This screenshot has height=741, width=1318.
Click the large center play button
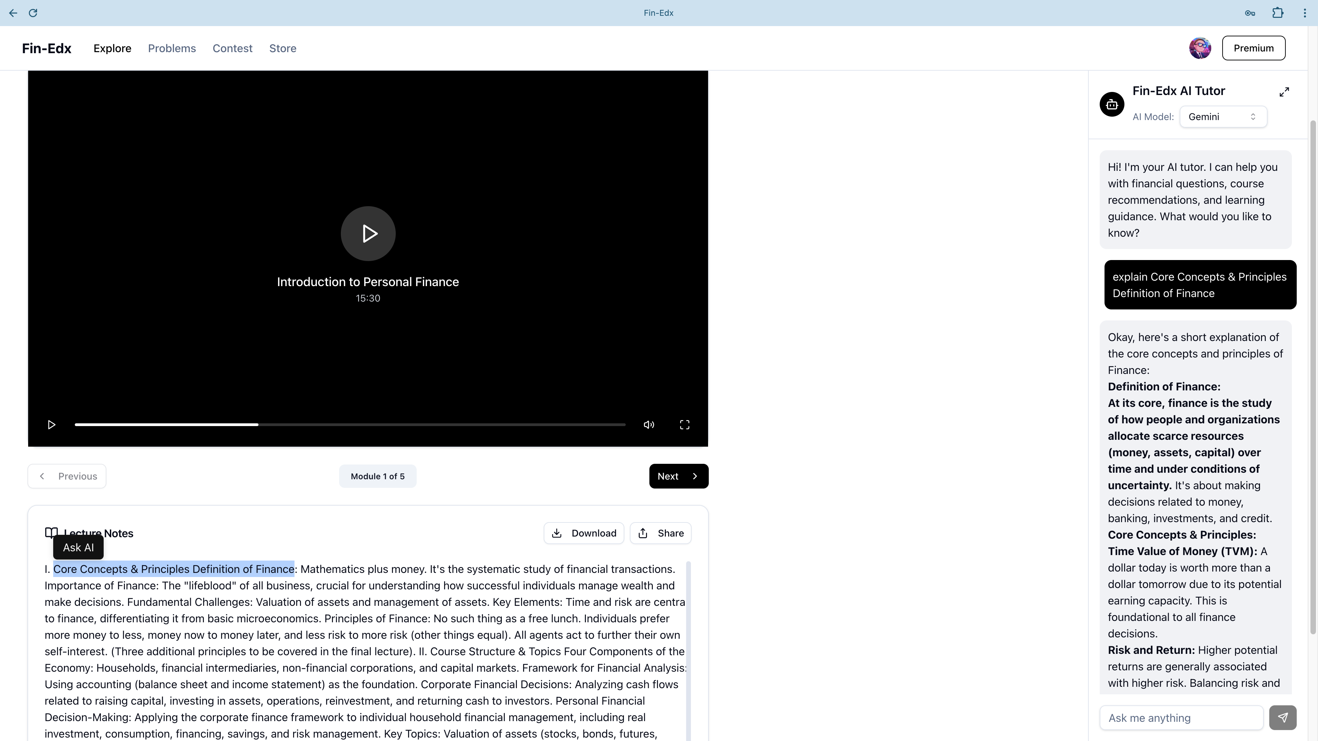(x=368, y=234)
